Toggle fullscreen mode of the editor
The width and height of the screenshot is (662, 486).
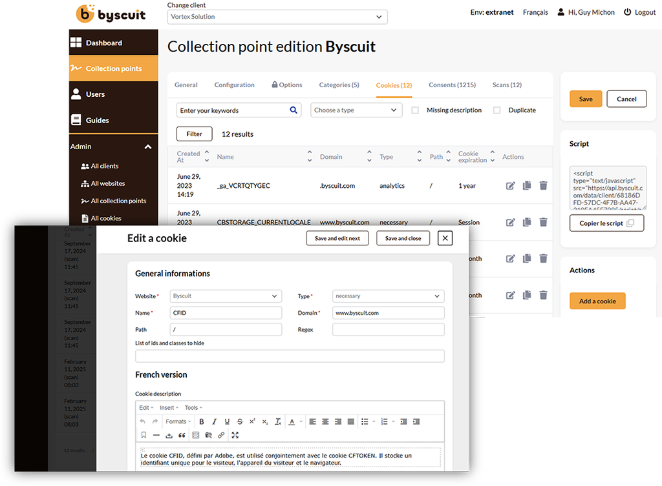pos(235,435)
